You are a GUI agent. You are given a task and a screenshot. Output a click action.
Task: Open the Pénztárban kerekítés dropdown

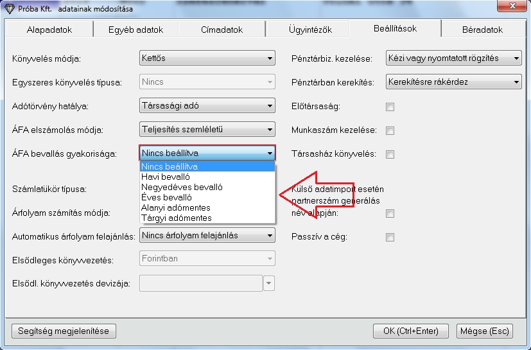(x=453, y=82)
